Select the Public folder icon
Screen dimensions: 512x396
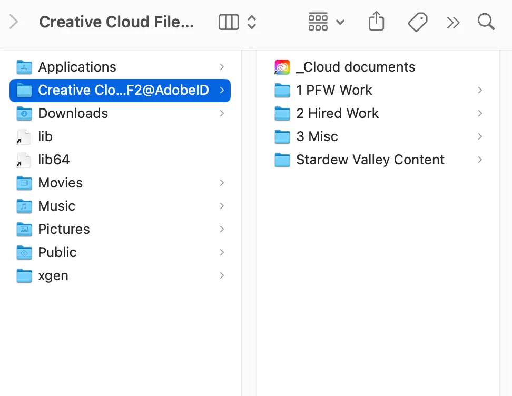(x=24, y=252)
